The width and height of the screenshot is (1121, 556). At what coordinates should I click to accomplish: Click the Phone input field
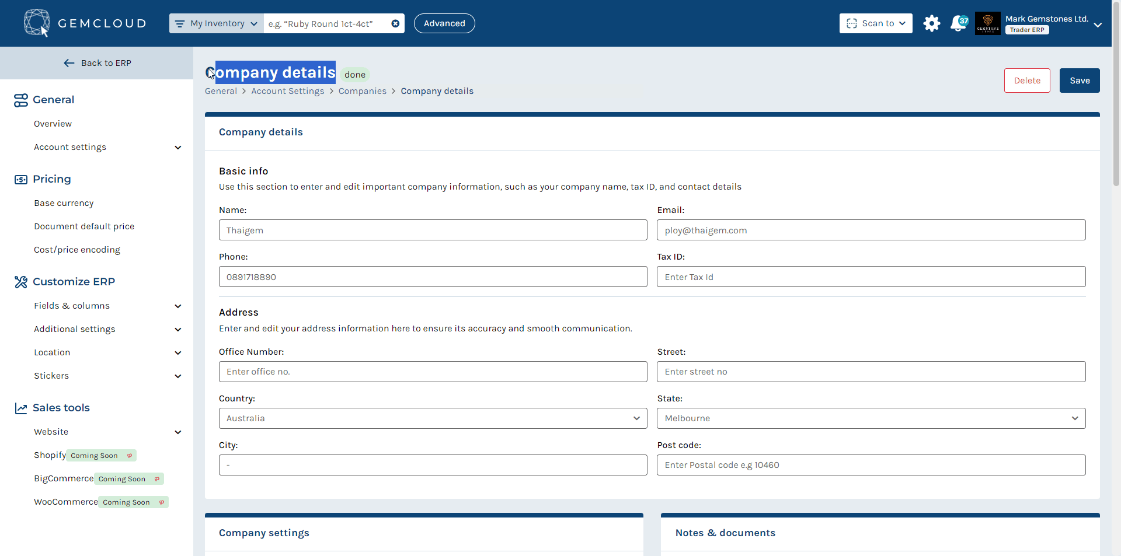pos(433,277)
